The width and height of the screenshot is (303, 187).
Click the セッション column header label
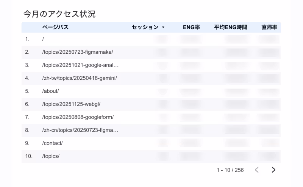pyautogui.click(x=145, y=27)
